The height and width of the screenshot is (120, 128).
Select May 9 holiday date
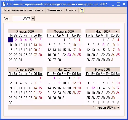pyautogui.click(x=59, y=83)
